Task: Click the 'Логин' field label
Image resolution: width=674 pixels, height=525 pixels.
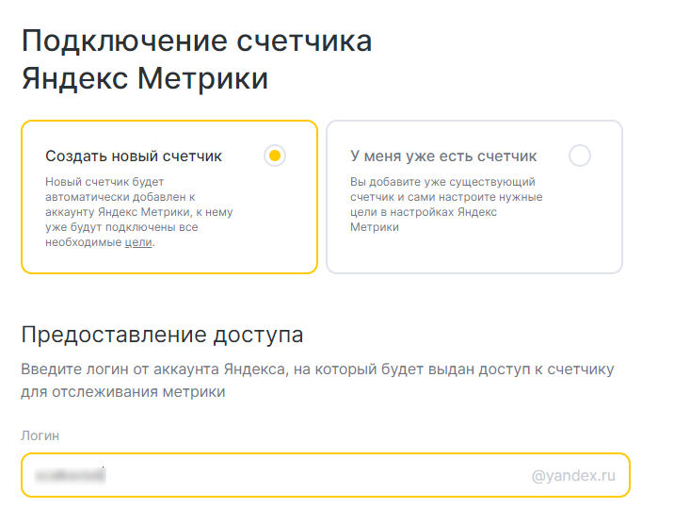Action: point(40,435)
